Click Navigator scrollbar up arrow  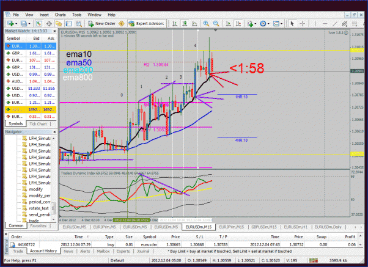54,139
